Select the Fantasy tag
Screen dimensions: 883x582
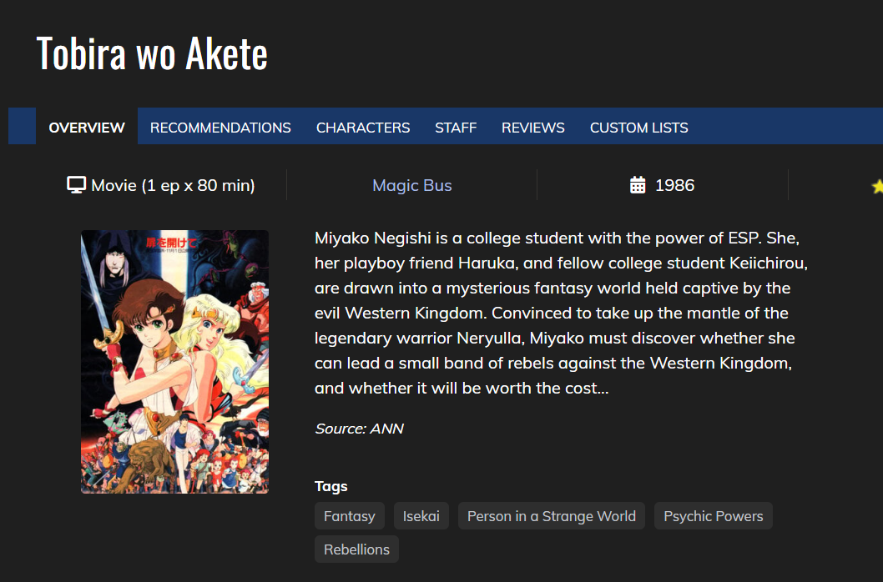pyautogui.click(x=350, y=516)
